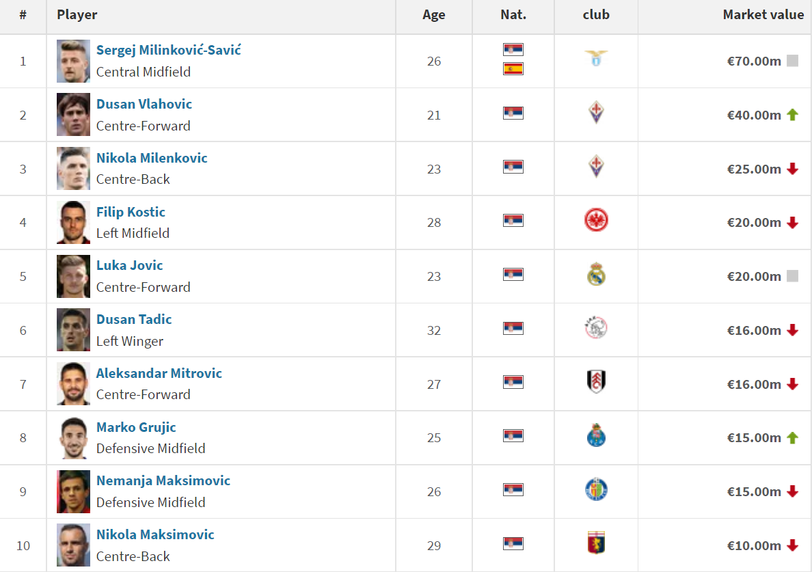Click the Getafe club crest
Viewport: 812px width, 572px height.
(596, 490)
